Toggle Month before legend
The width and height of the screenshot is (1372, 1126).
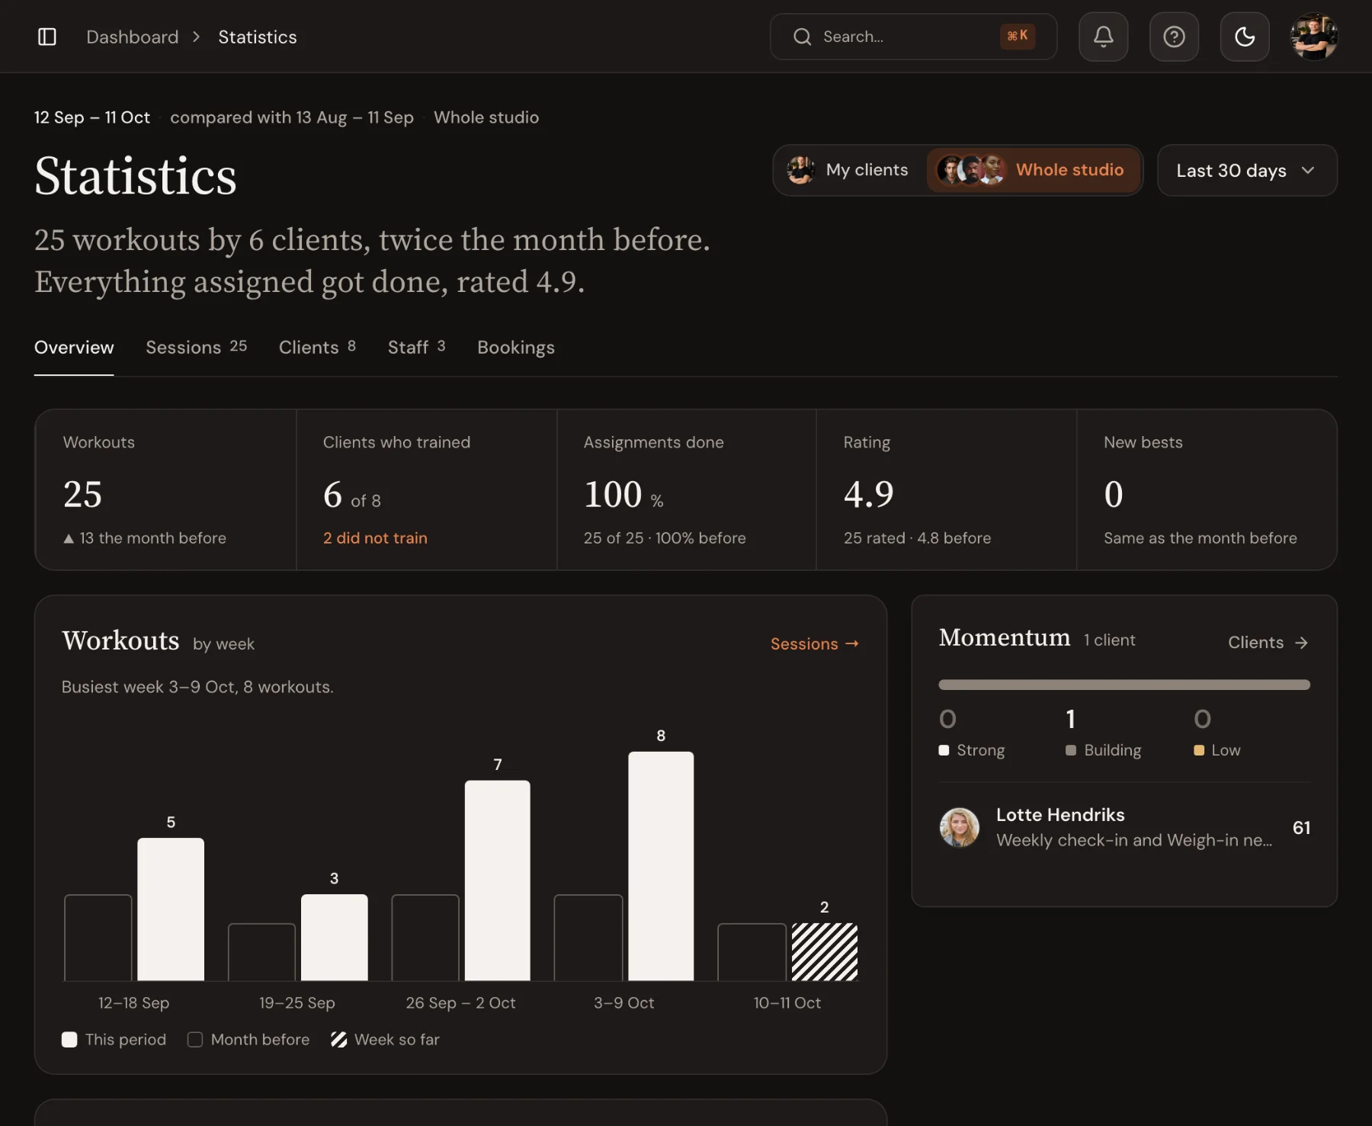[x=248, y=1040]
